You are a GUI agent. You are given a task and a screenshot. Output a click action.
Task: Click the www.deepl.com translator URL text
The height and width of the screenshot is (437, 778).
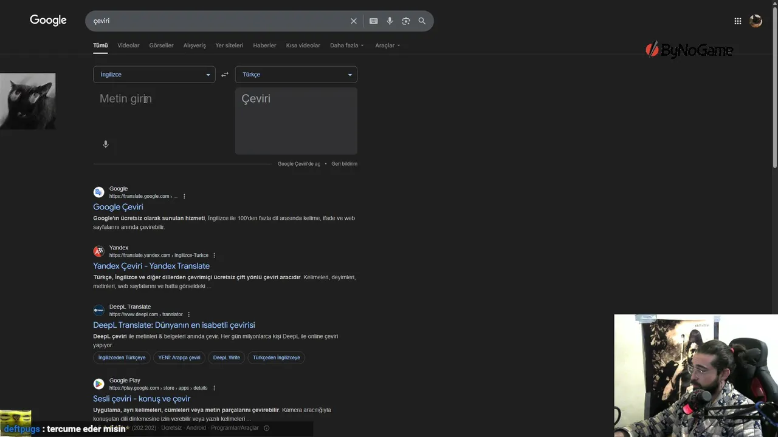(146, 314)
